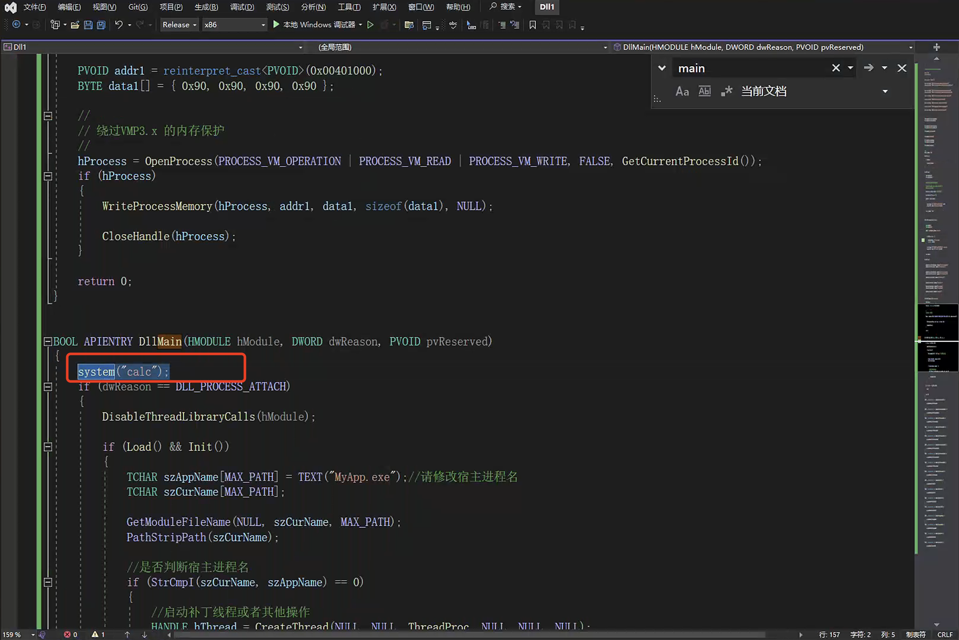Start 本地 Windows 调试器
959x640 pixels.
pyautogui.click(x=314, y=25)
